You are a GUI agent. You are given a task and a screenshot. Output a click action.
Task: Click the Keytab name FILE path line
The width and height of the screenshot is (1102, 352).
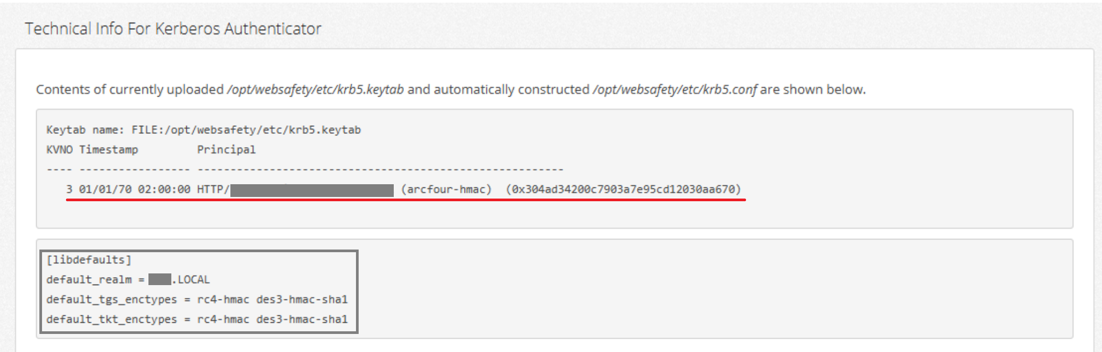pyautogui.click(x=203, y=130)
